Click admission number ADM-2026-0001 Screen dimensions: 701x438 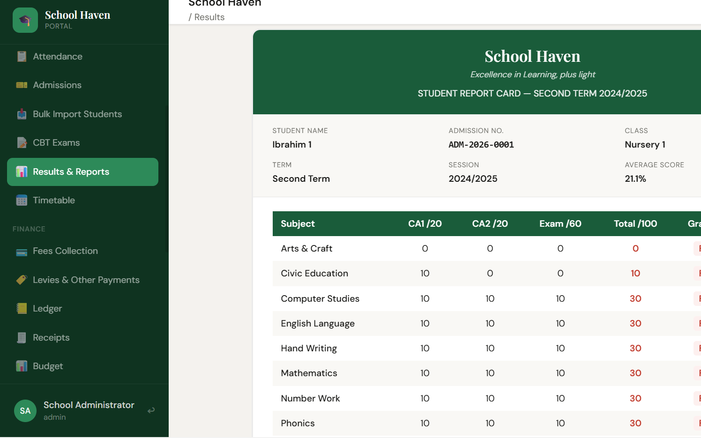481,145
